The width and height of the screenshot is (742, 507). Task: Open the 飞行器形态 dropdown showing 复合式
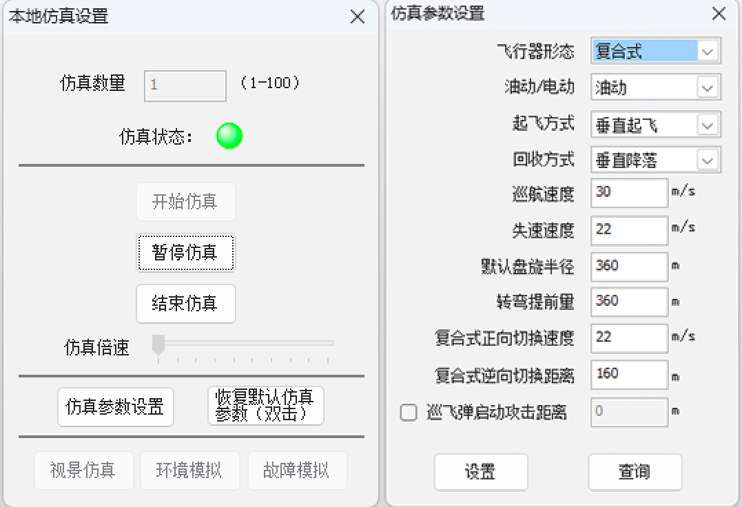(x=655, y=51)
